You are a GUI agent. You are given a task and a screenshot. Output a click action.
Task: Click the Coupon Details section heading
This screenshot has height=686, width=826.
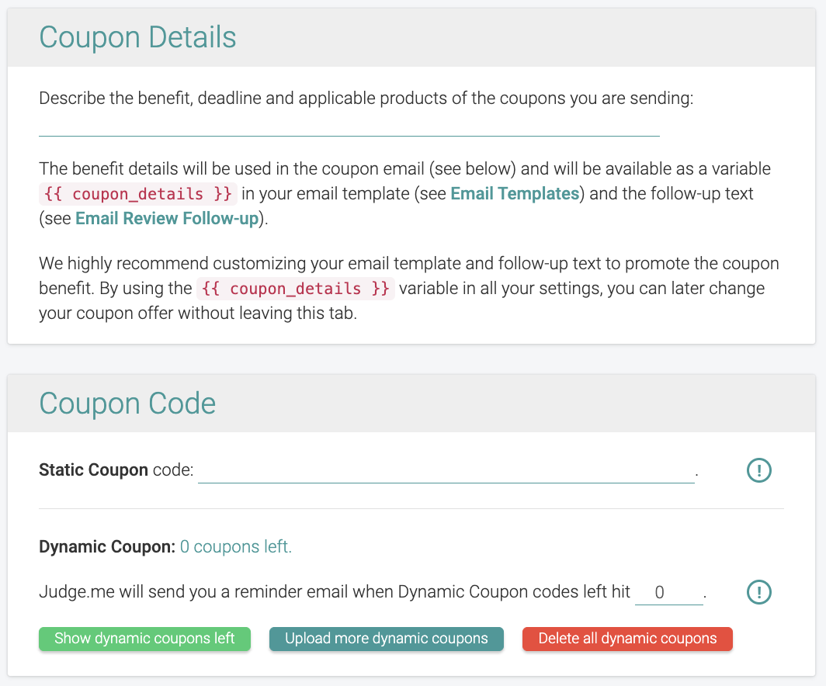[137, 37]
